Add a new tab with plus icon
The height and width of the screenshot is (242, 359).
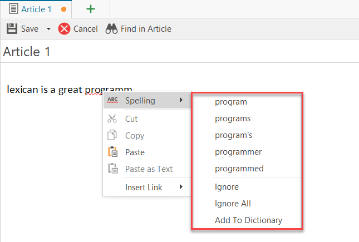(x=90, y=9)
